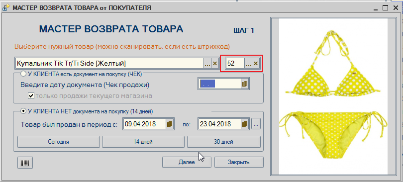Click the orange hint text 'Выберите нужный товар'
This screenshot has width=403, height=182.
[x=122, y=47]
